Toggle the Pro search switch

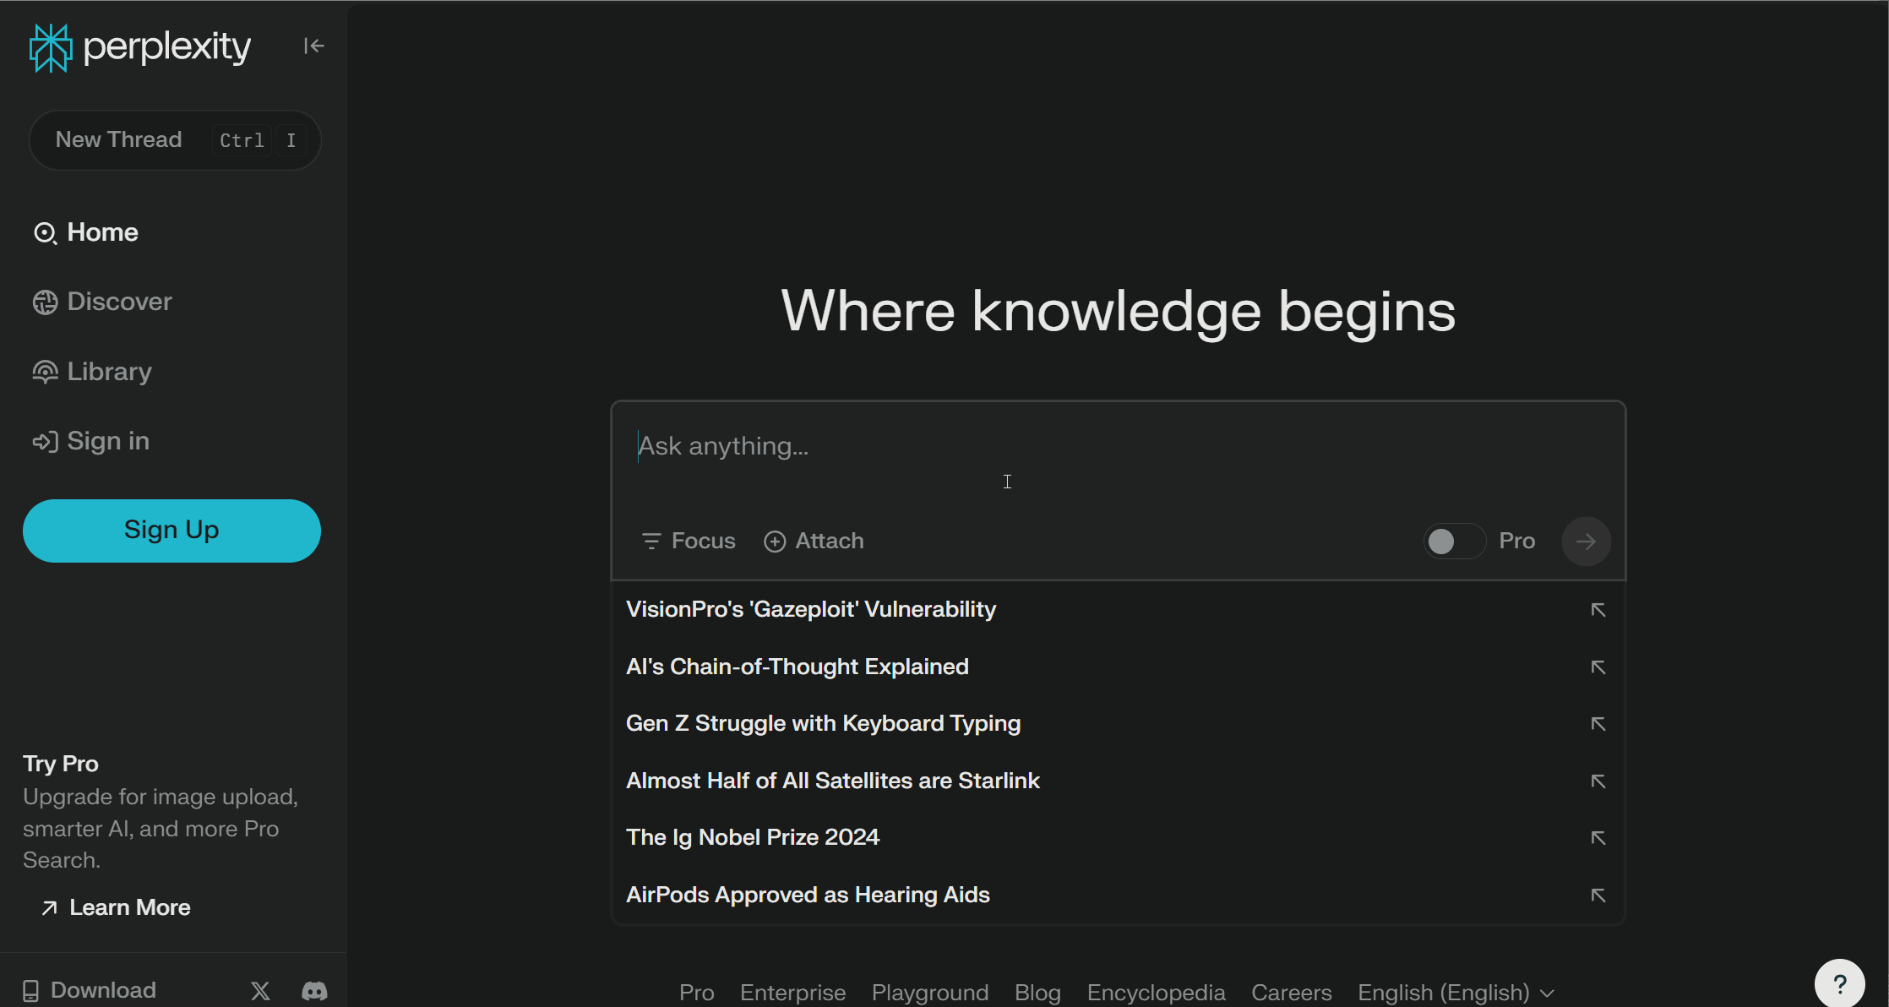(1454, 542)
